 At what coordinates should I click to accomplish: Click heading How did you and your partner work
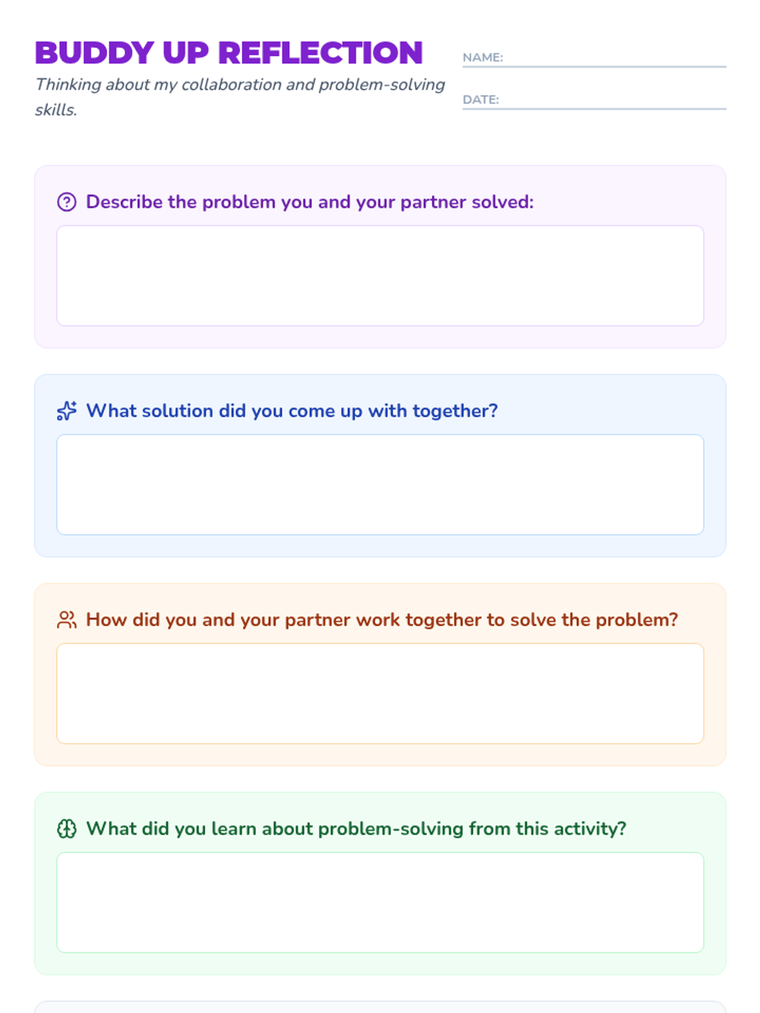(x=382, y=620)
